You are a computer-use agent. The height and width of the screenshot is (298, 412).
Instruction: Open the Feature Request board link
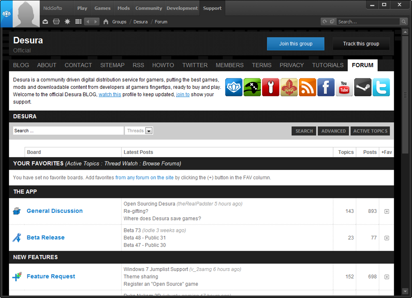point(51,276)
